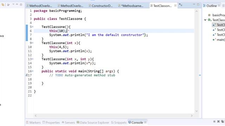Select the basicProgramming package in Outline
The width and height of the screenshot is (225, 126).
[217, 15]
